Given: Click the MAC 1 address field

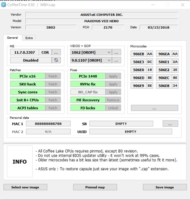Looking at the screenshot, I should (48, 124).
